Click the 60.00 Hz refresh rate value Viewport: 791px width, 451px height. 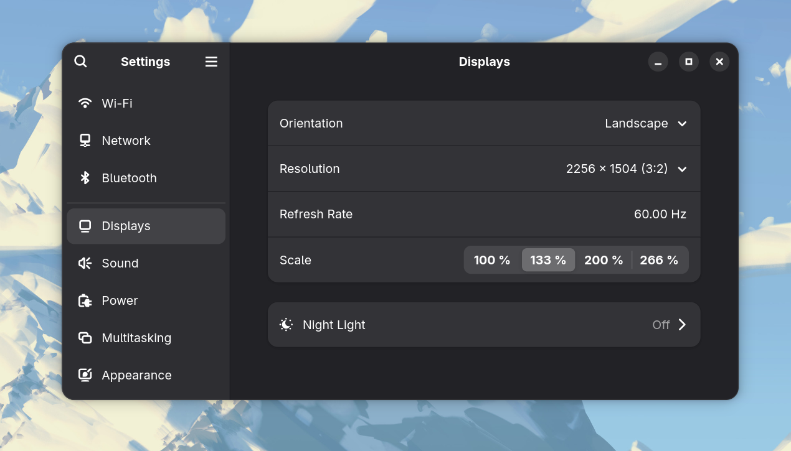click(660, 214)
